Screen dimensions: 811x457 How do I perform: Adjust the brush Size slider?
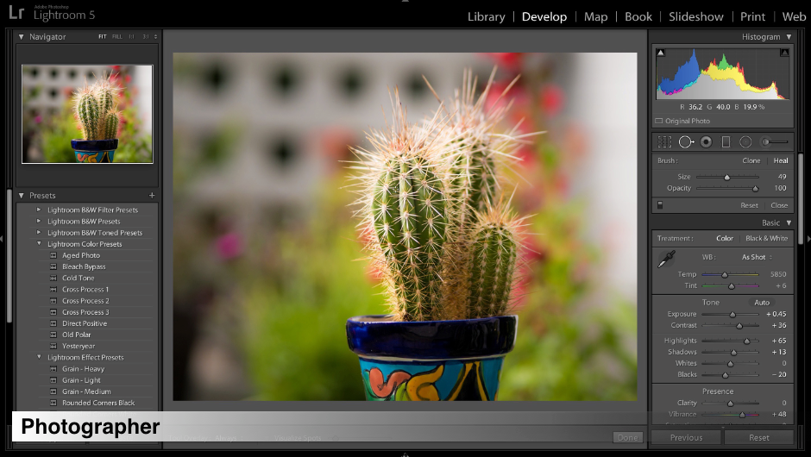coord(727,177)
